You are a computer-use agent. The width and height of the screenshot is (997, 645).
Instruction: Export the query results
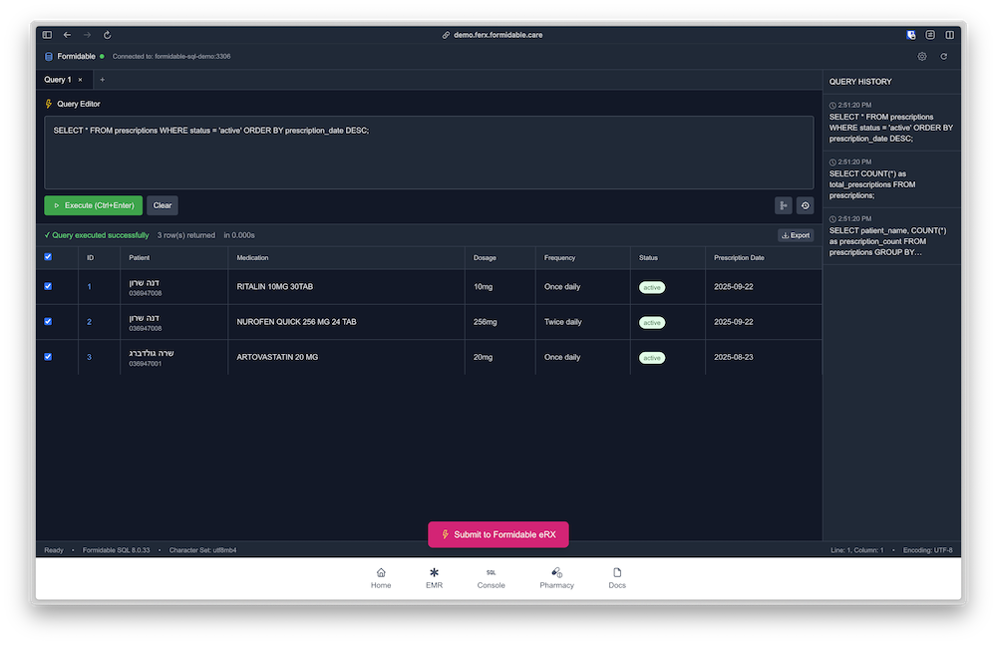795,235
